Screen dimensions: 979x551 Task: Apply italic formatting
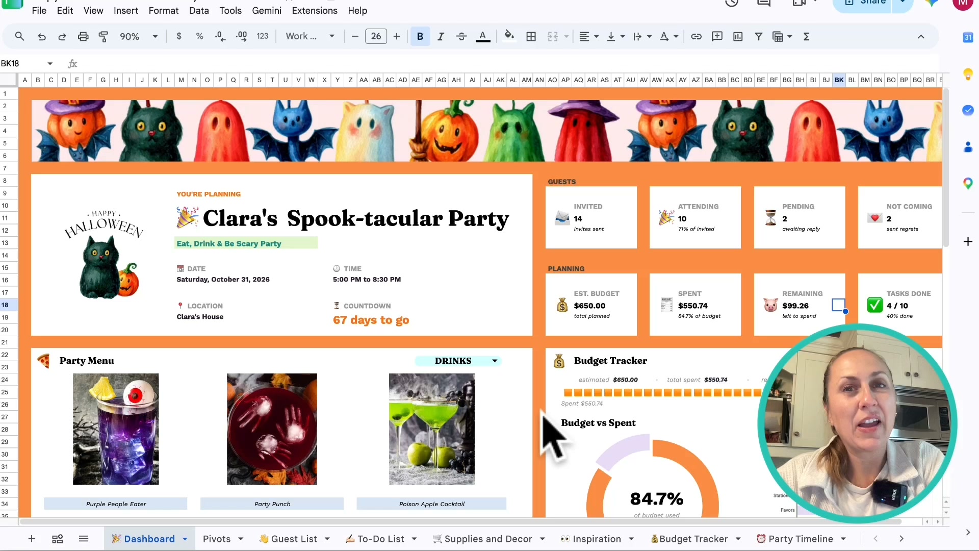point(441,36)
